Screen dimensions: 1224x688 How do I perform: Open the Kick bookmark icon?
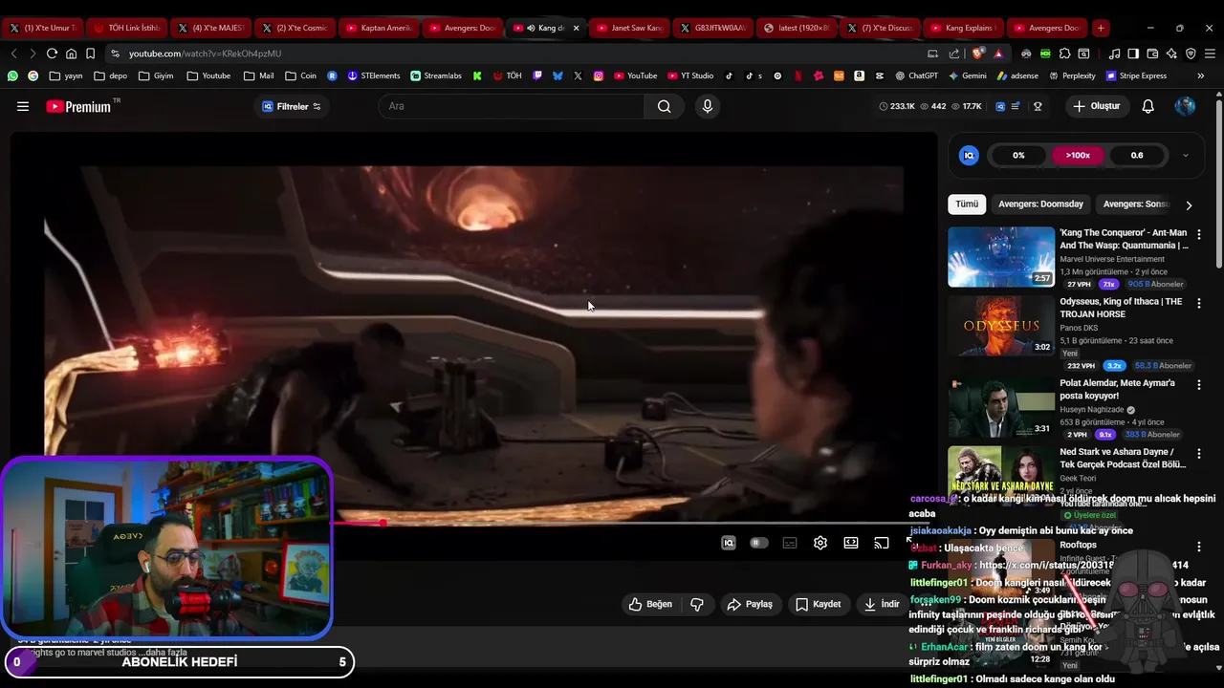coord(477,75)
